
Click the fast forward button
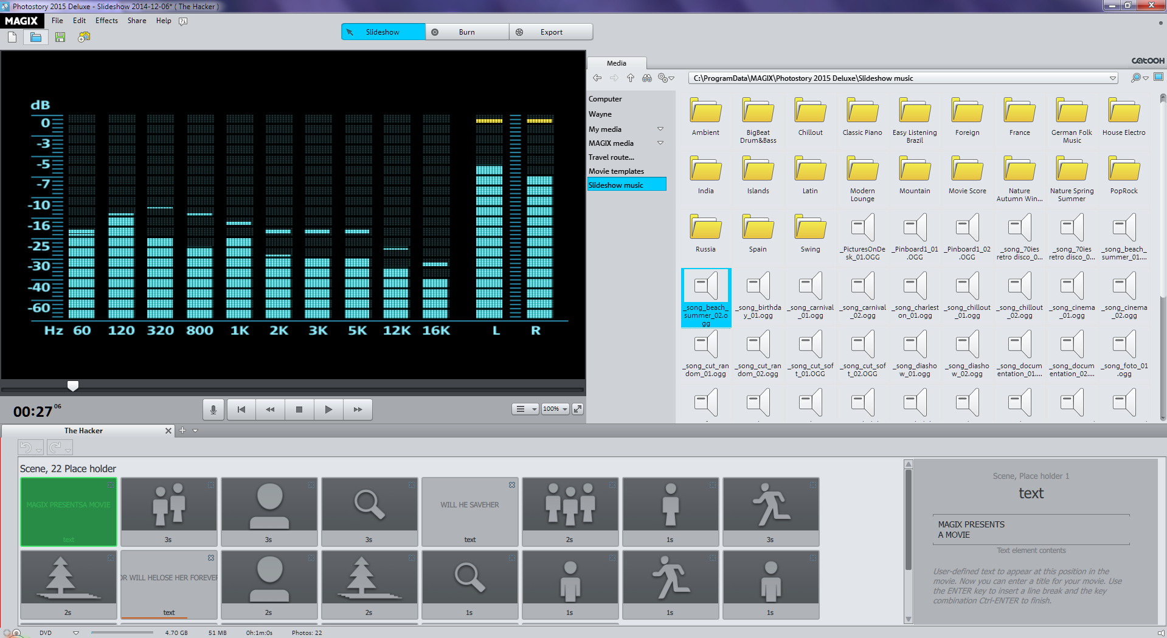point(358,410)
